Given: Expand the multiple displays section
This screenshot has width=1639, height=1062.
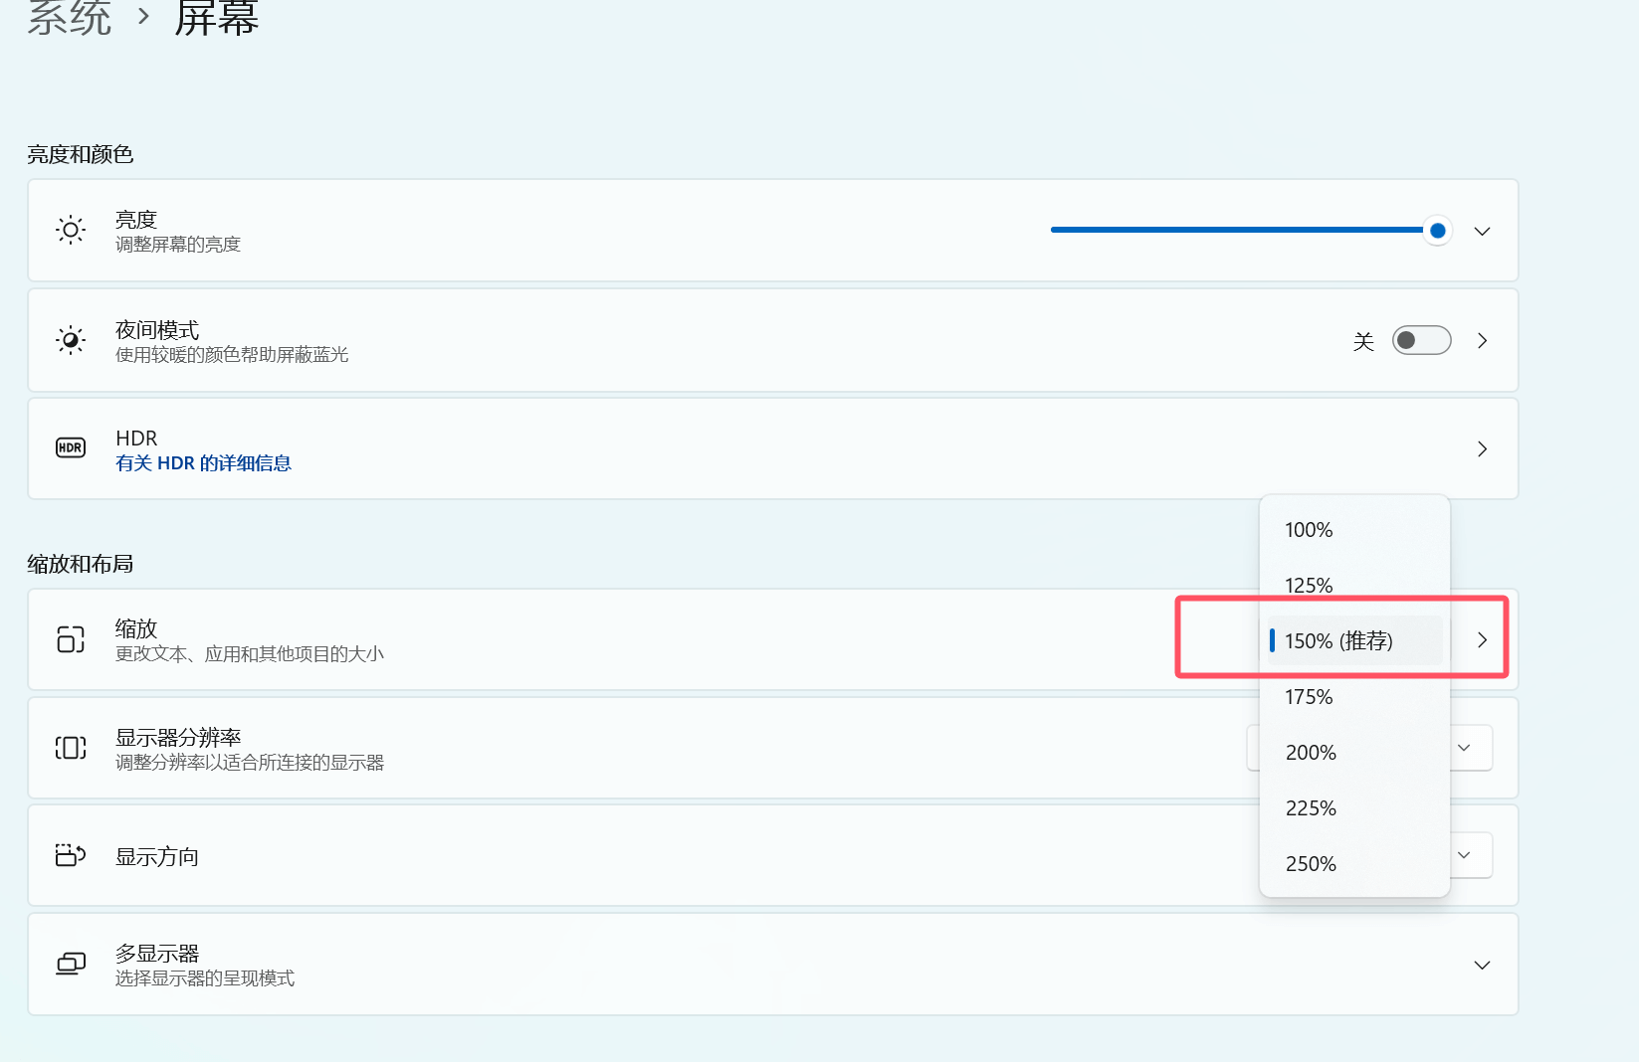Looking at the screenshot, I should 1482,965.
